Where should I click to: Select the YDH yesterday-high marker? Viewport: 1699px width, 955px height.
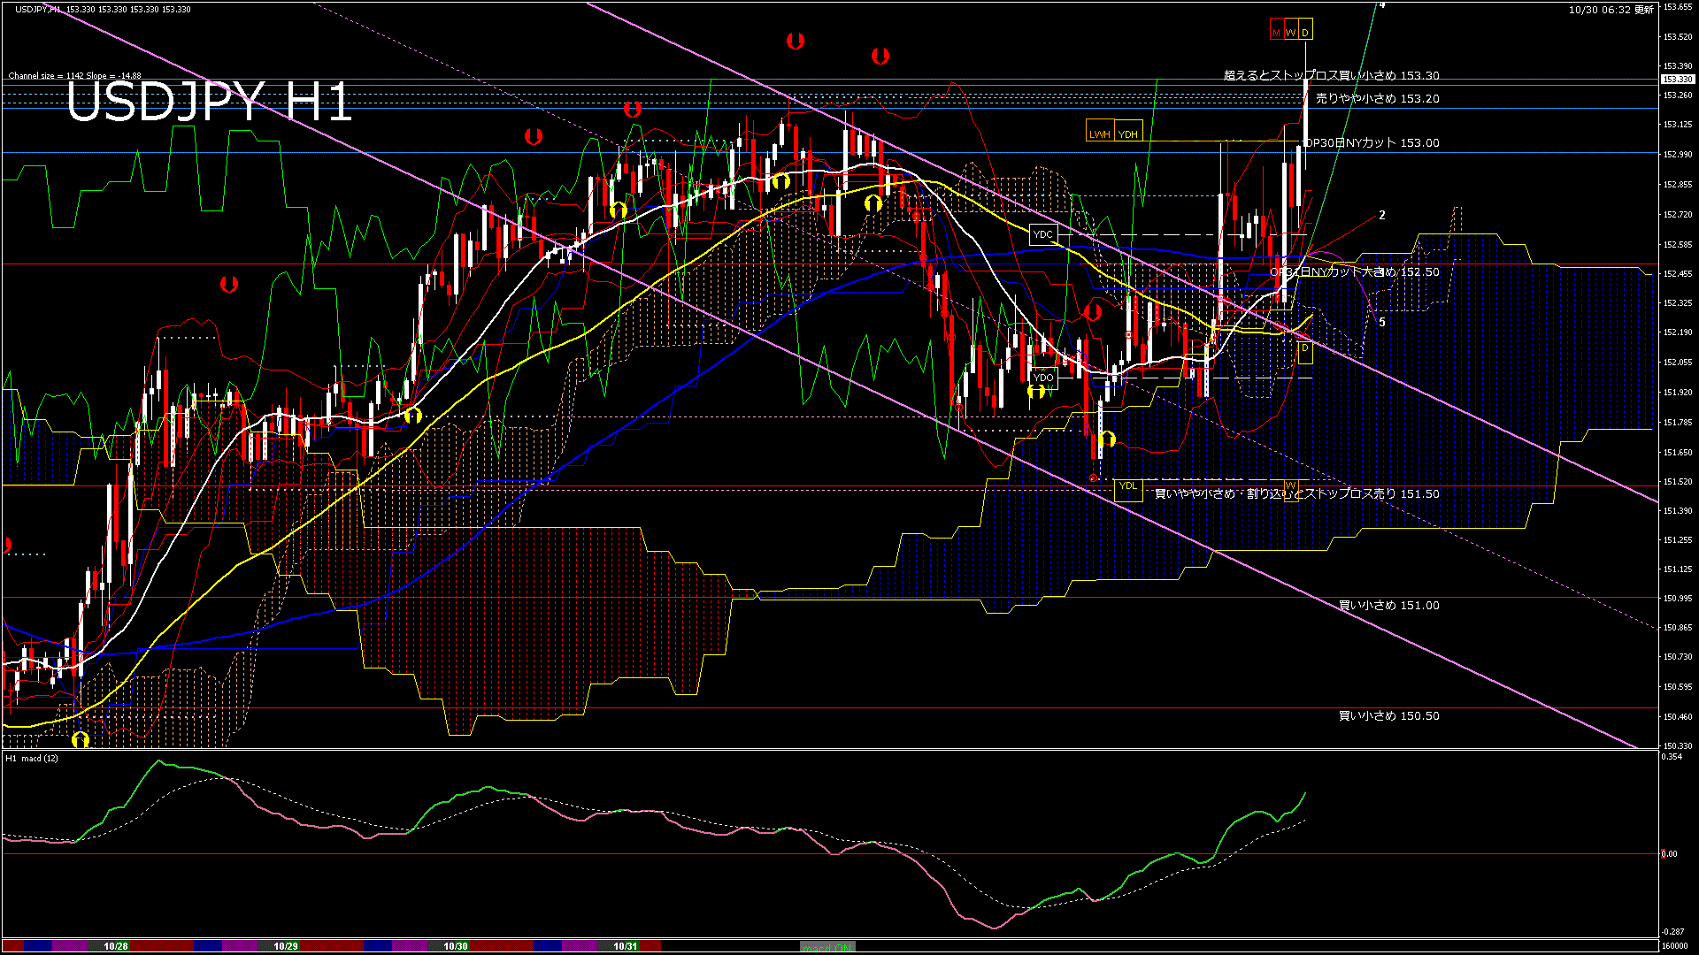click(1127, 134)
